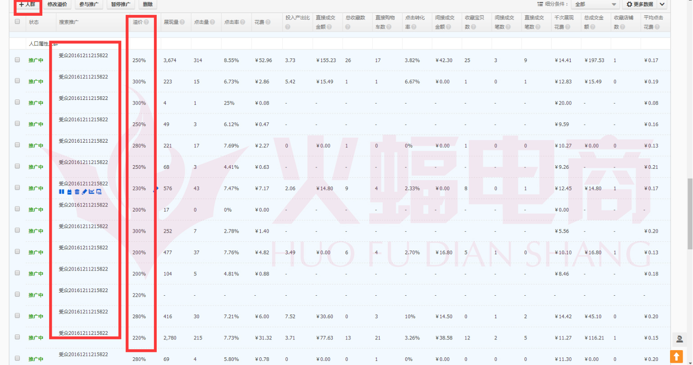The image size is (693, 365).
Task: Check the row with 68 impressions
Action: pyautogui.click(x=17, y=166)
